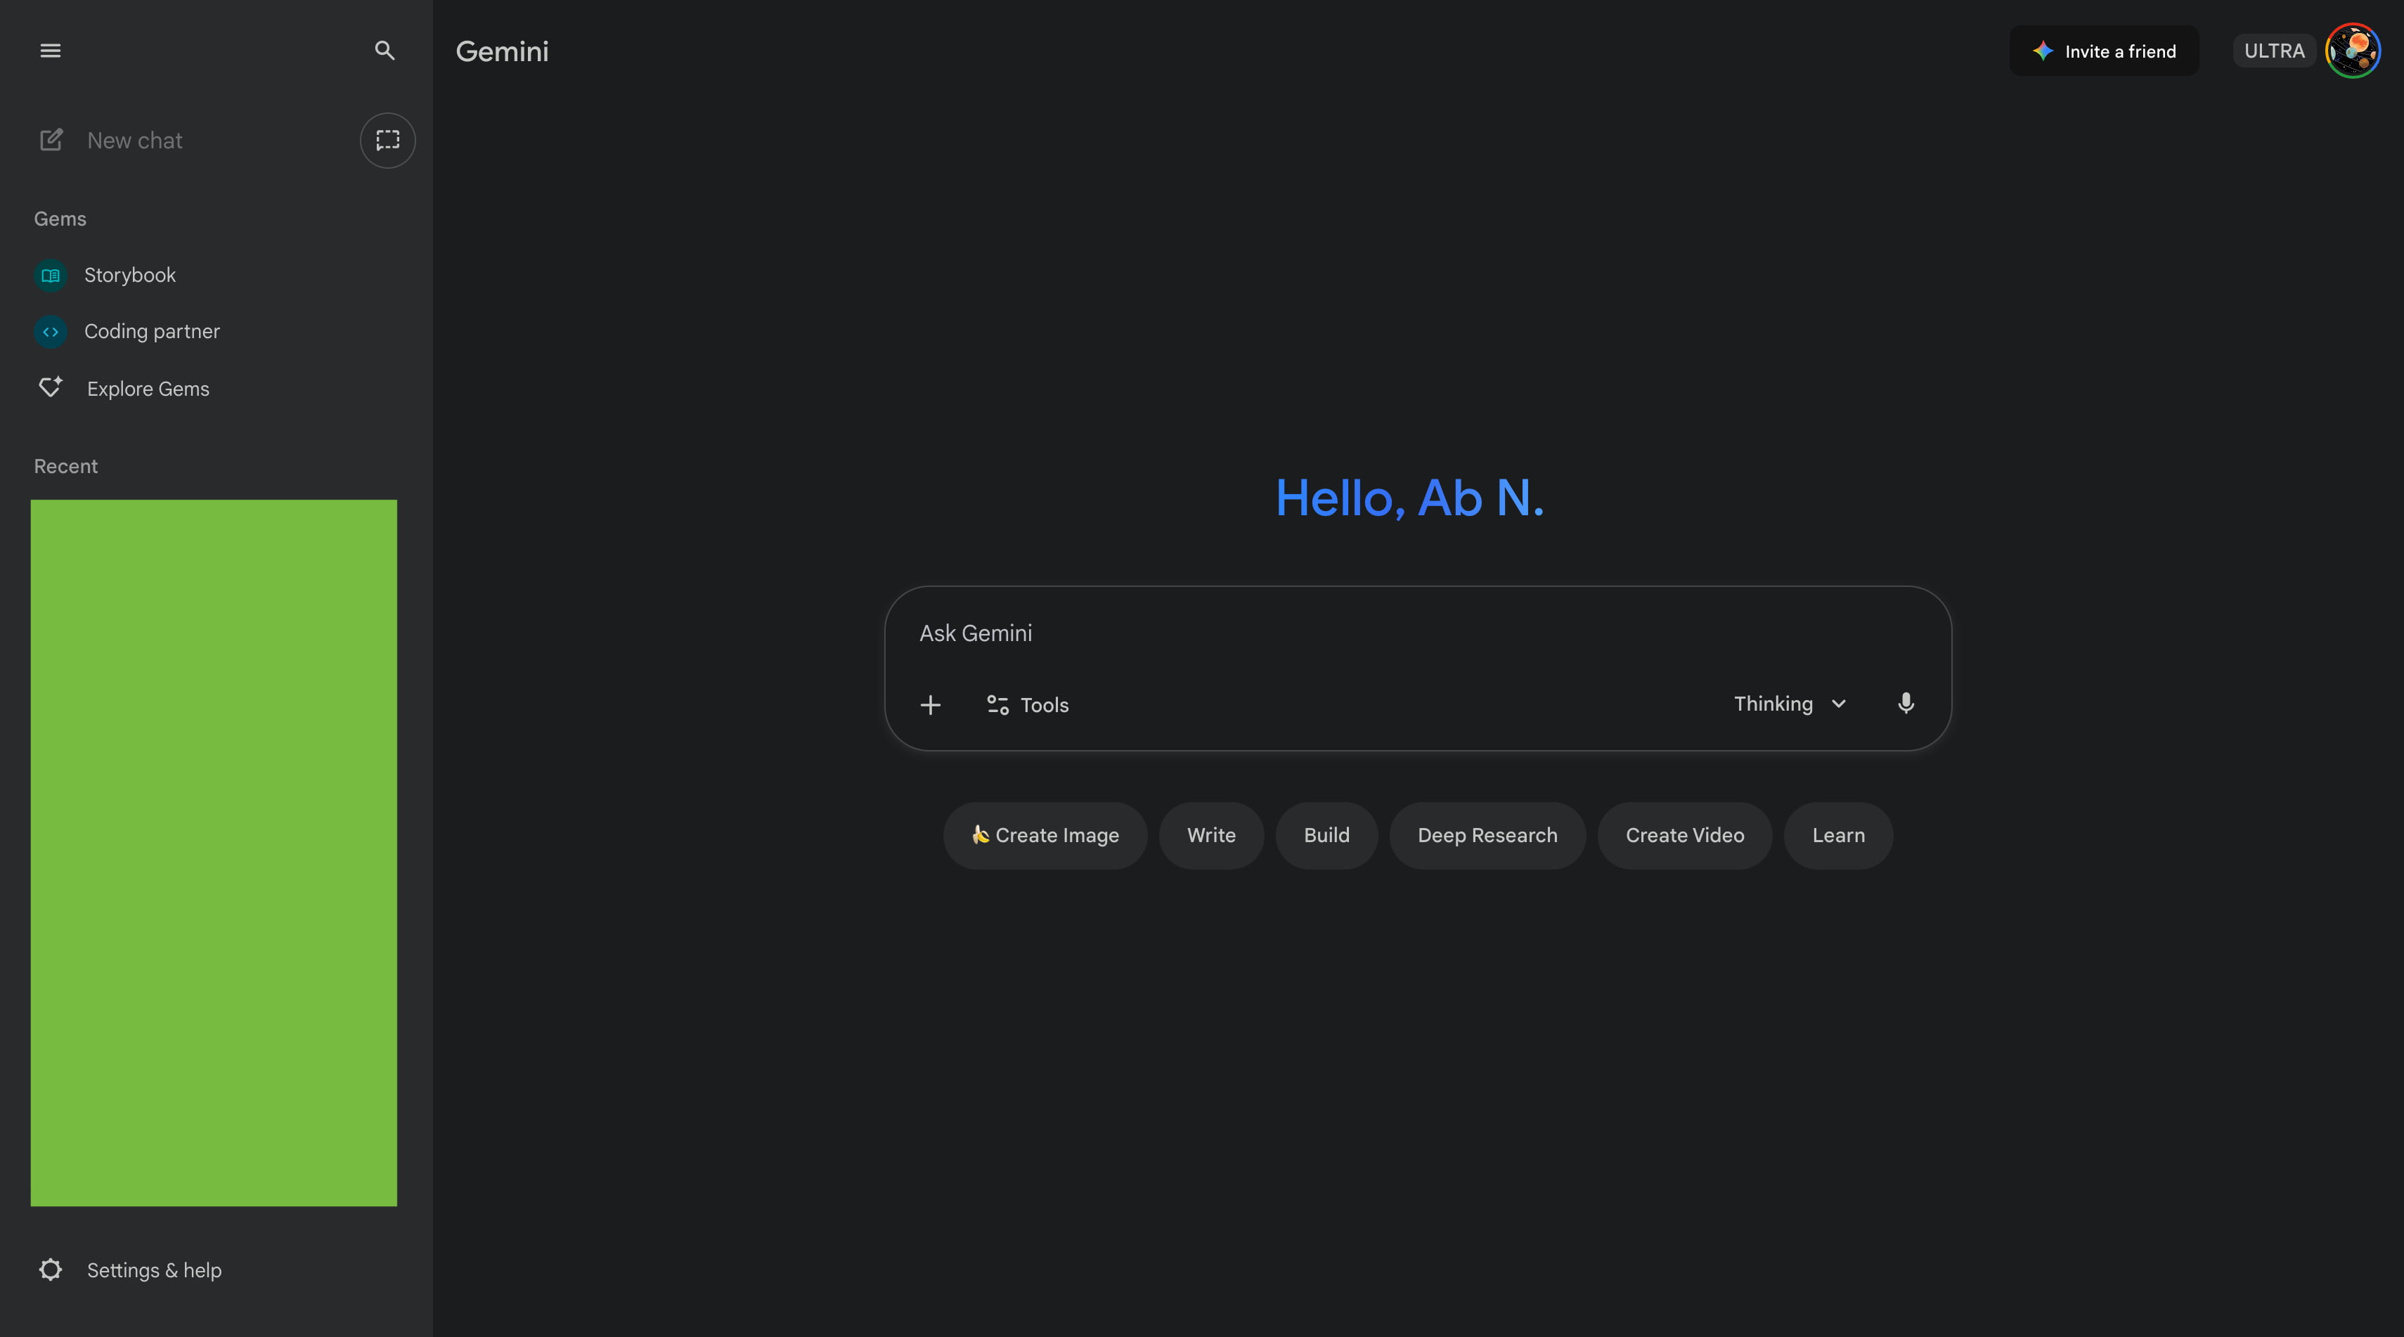Screen dimensions: 2404x1337
Task: Click the temporary chat icon next to New chat
Action: coord(387,140)
